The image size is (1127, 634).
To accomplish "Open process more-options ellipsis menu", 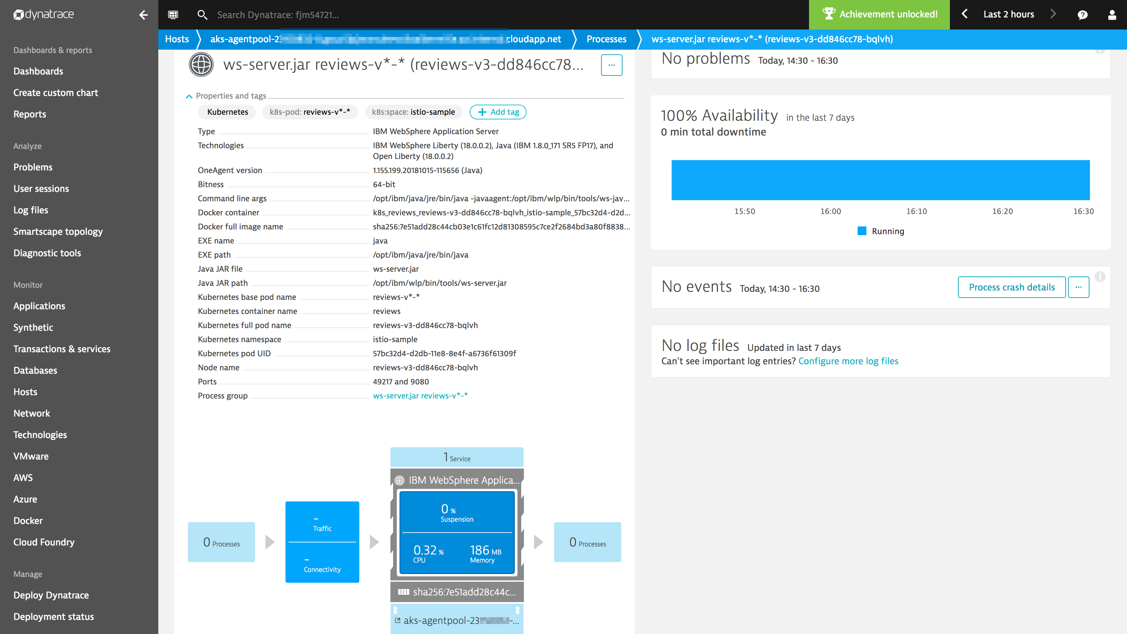I will (611, 65).
